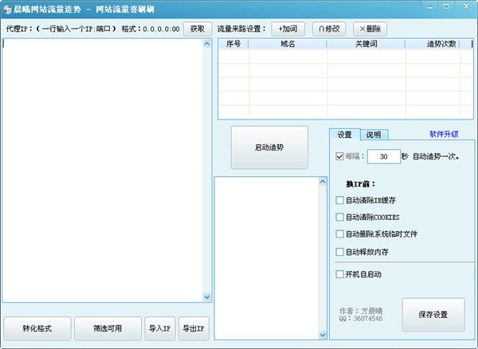This screenshot has height=349, width=478.
Task: Filter usable proxies with 筛选可用
Action: click(x=108, y=328)
